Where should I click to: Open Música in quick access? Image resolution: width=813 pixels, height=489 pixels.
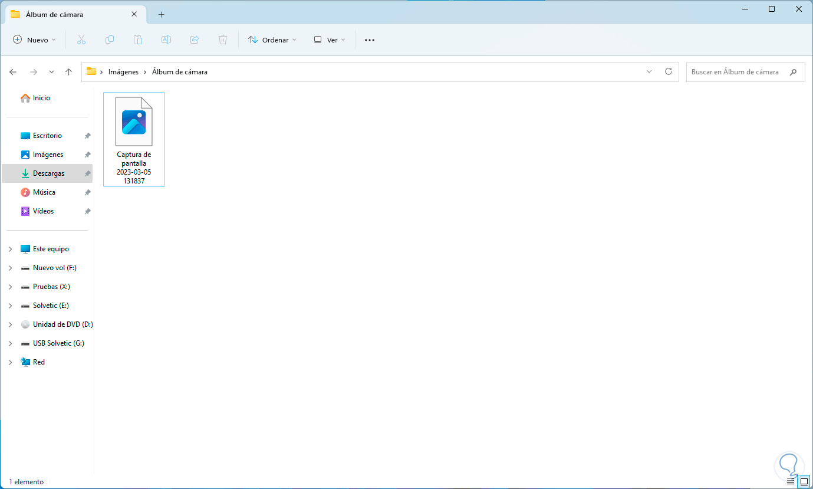coord(48,192)
